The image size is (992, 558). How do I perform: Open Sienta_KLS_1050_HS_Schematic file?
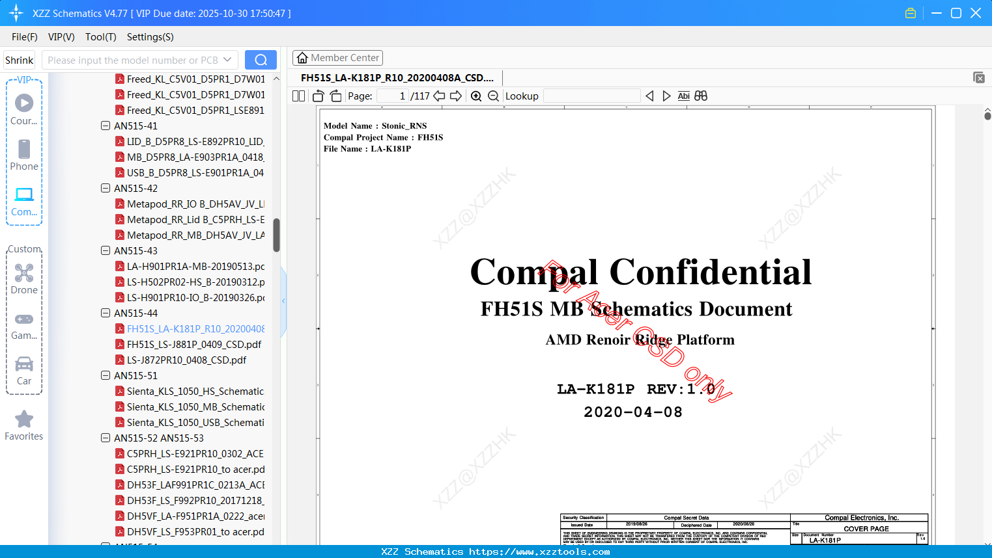click(x=190, y=391)
